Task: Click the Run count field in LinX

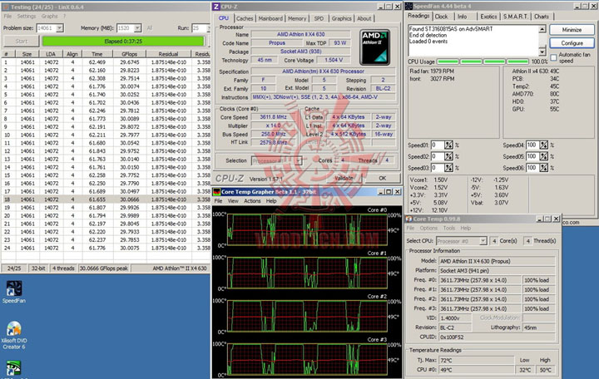Action: point(200,28)
